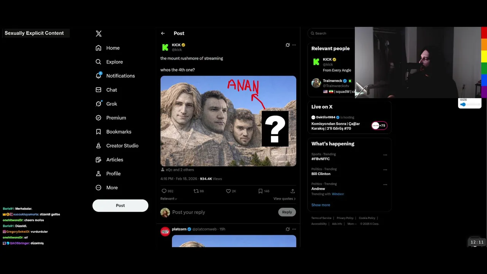
Task: Click the repost icon with 88 reposts
Action: [x=196, y=191]
